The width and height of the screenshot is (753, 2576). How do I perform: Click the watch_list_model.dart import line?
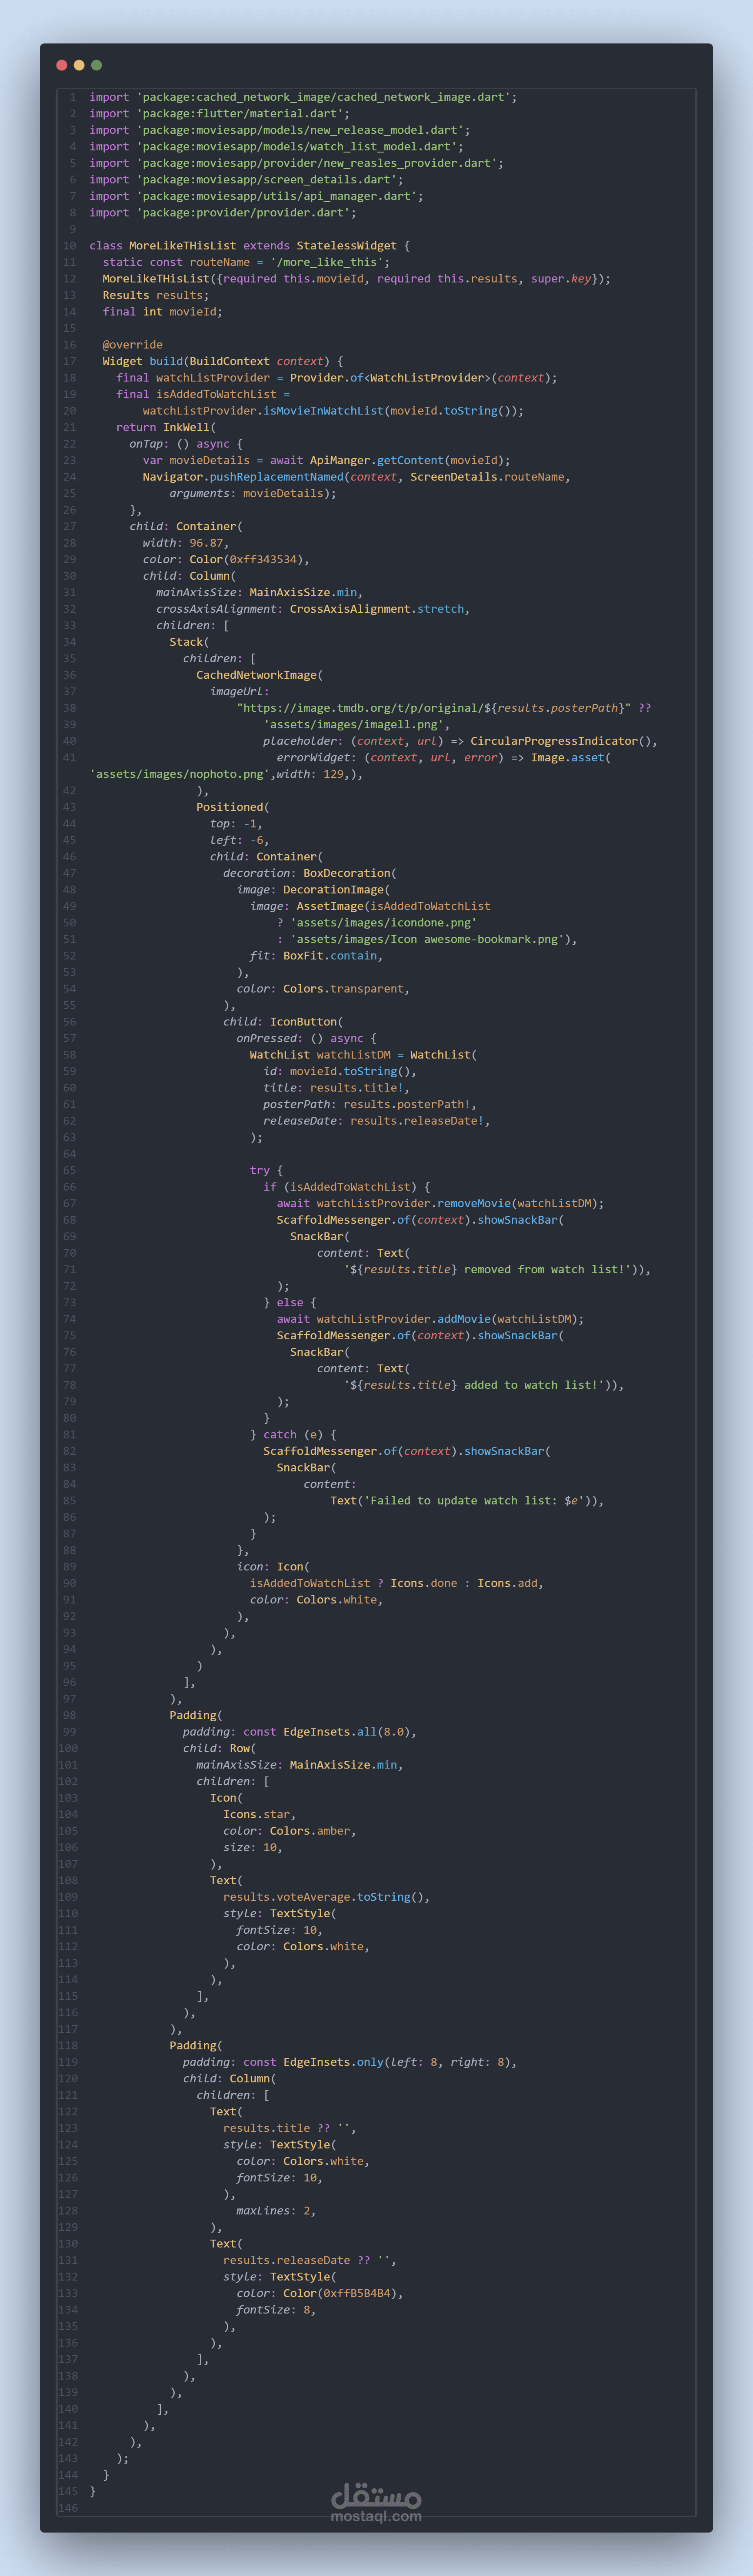[x=276, y=147]
